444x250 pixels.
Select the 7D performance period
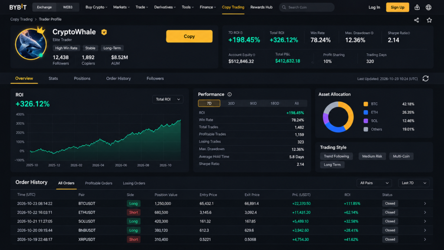(x=209, y=103)
